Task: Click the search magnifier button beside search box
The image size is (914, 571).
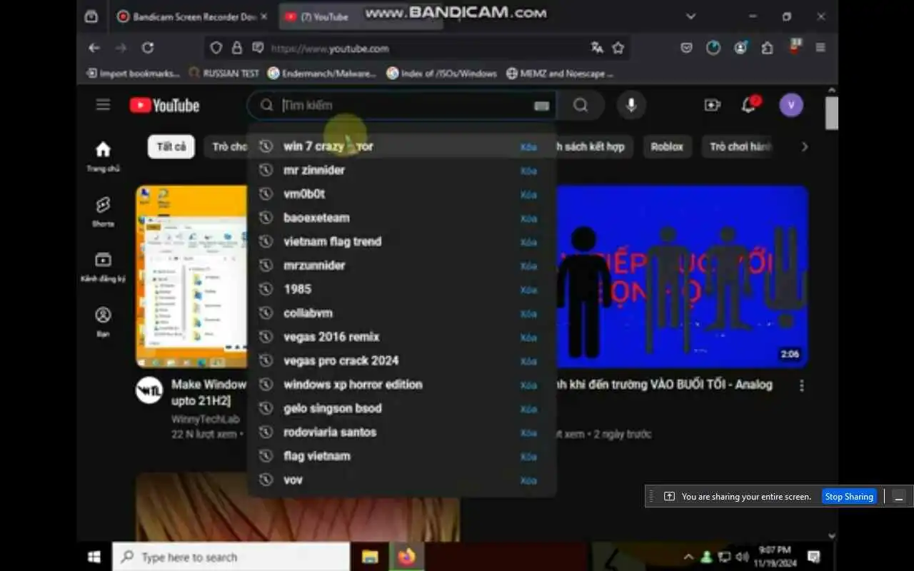Action: pyautogui.click(x=581, y=106)
